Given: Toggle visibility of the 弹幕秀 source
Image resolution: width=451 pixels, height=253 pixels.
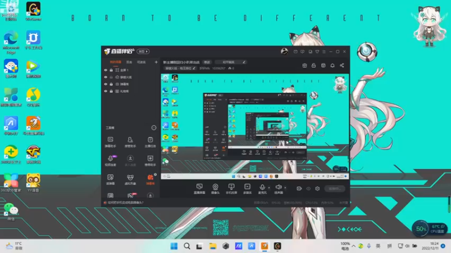Looking at the screenshot, I should (x=105, y=84).
